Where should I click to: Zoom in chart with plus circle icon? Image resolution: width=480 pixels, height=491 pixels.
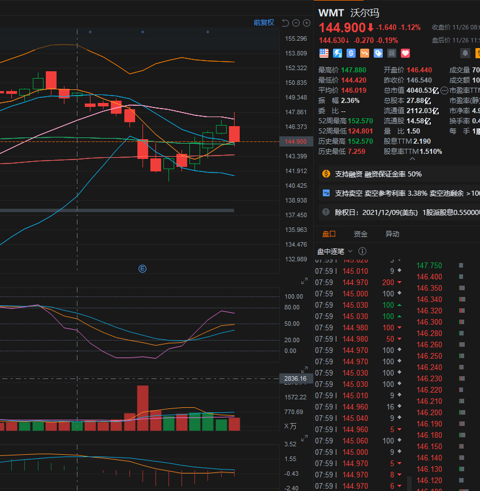306,23
